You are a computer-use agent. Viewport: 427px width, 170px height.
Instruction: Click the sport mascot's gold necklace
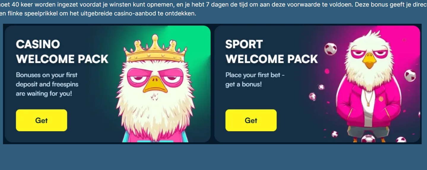[x=369, y=98]
